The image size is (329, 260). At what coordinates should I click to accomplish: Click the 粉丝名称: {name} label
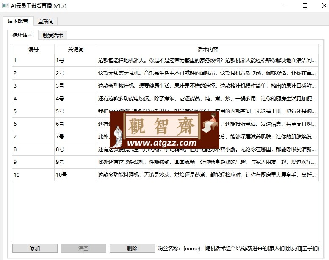point(179,249)
